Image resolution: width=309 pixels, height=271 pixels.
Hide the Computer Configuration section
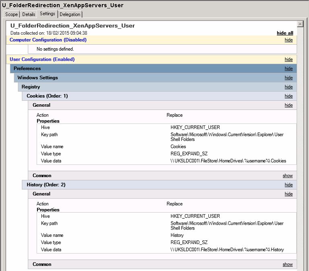288,40
